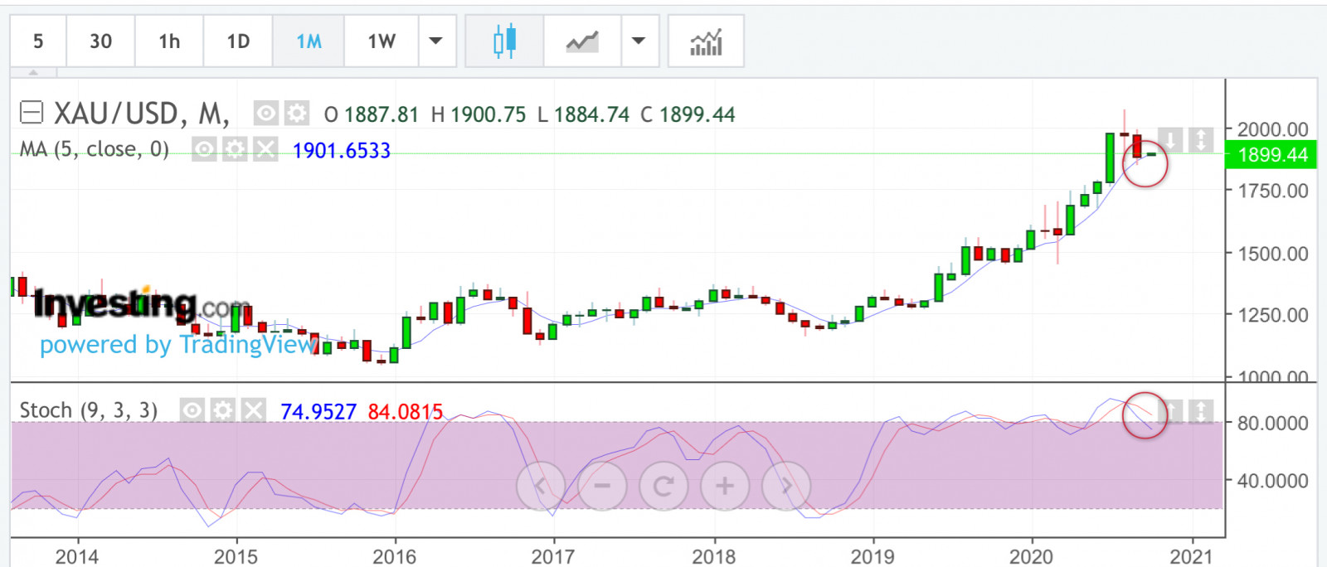Viewport: 1327px width, 567px height.
Task: Remove the MA (5, close, 0) indicator
Action: pos(265,149)
